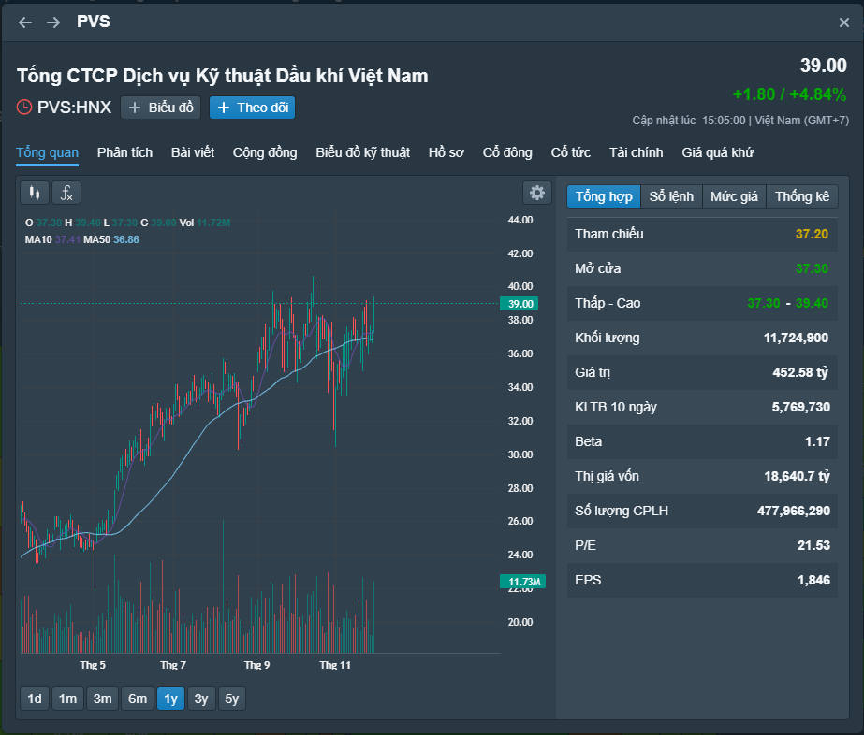The image size is (864, 735).
Task: Click the Mở cửa value 37.30
Action: tap(812, 268)
